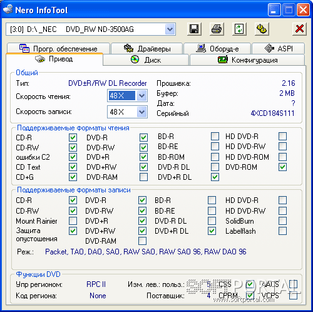Click the Конфигурация tab card icon
This screenshot has height=312, width=313.
click(x=222, y=60)
